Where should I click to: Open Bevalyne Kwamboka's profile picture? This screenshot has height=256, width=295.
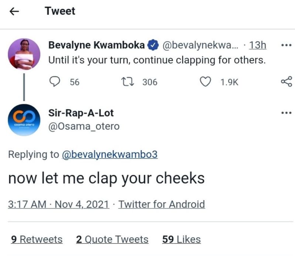[24, 54]
